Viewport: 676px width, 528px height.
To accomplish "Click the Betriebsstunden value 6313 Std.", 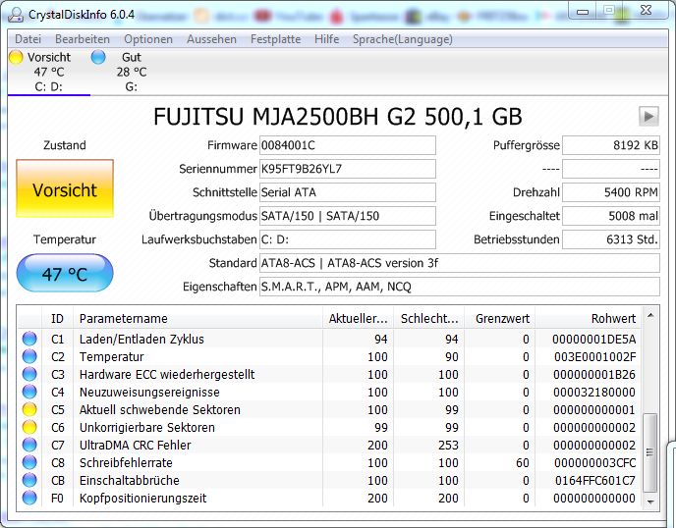I will pos(611,239).
